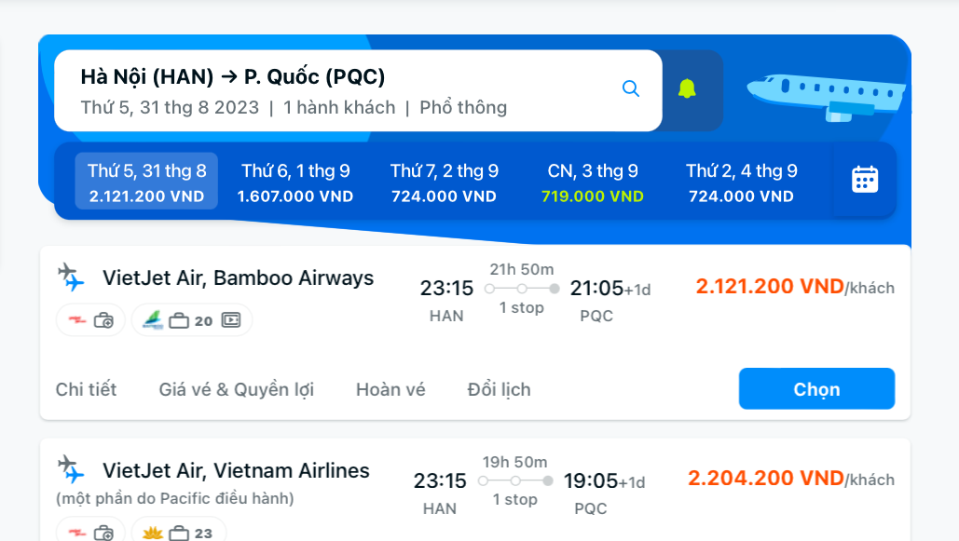Select the CN, 3 thg 9 date tab

pyautogui.click(x=592, y=183)
